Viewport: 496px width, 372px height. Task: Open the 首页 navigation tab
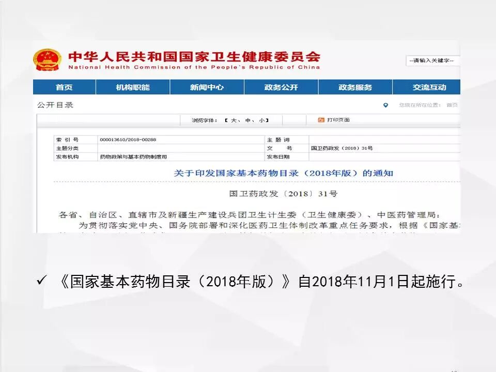coord(64,87)
